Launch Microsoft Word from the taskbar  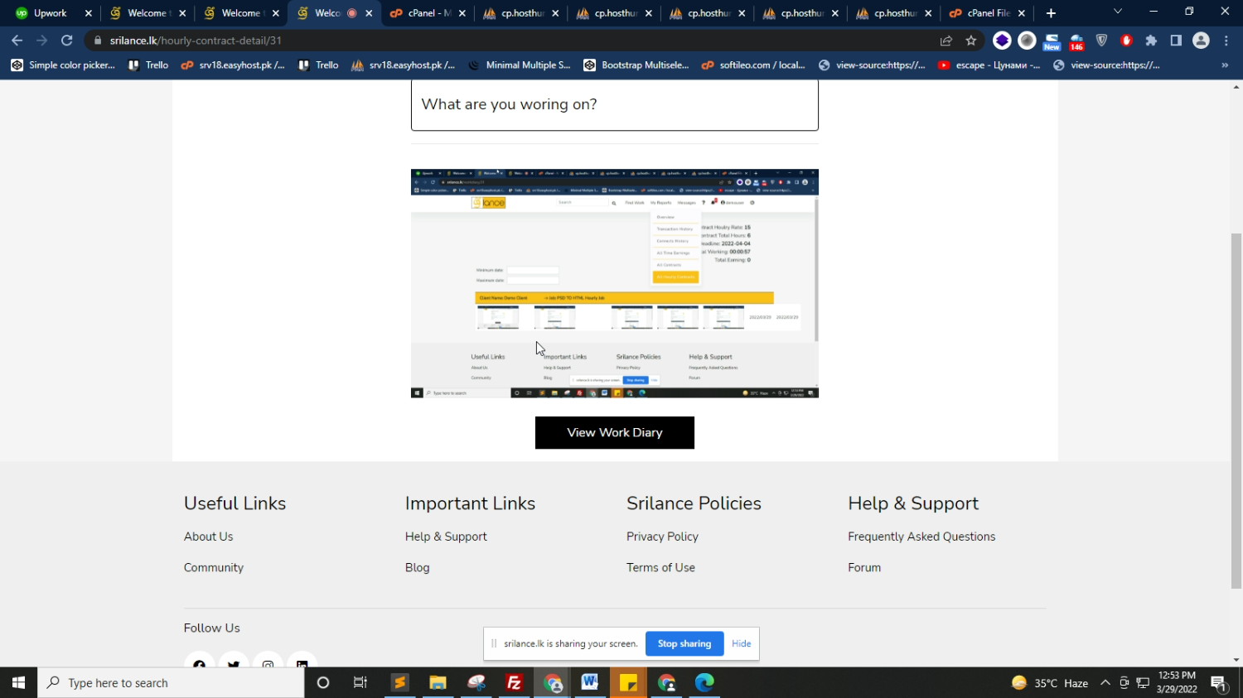pos(590,683)
